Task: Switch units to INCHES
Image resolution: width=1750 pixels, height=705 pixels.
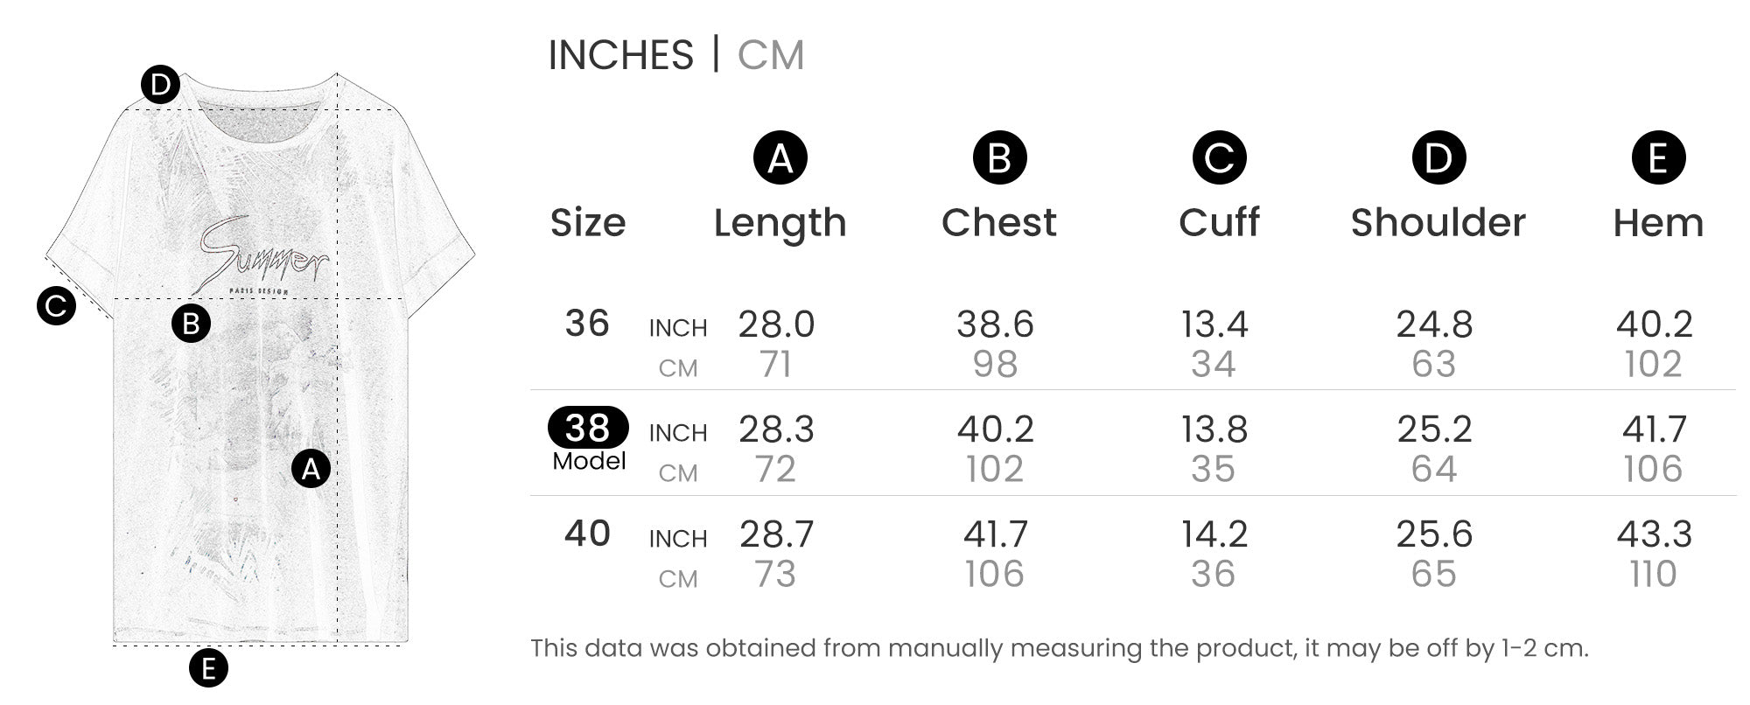Action: point(620,55)
